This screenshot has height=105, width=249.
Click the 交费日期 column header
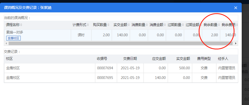(x=130, y=59)
